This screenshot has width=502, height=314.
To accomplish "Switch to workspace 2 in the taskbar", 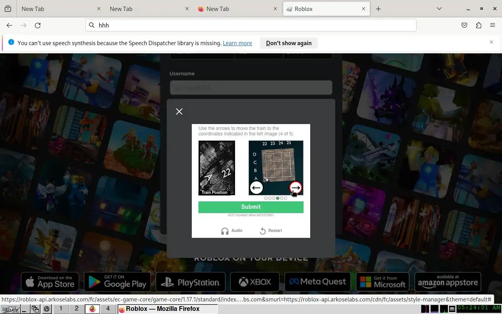I will (x=76, y=309).
